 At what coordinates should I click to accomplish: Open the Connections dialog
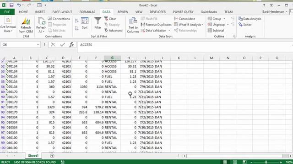59,19
